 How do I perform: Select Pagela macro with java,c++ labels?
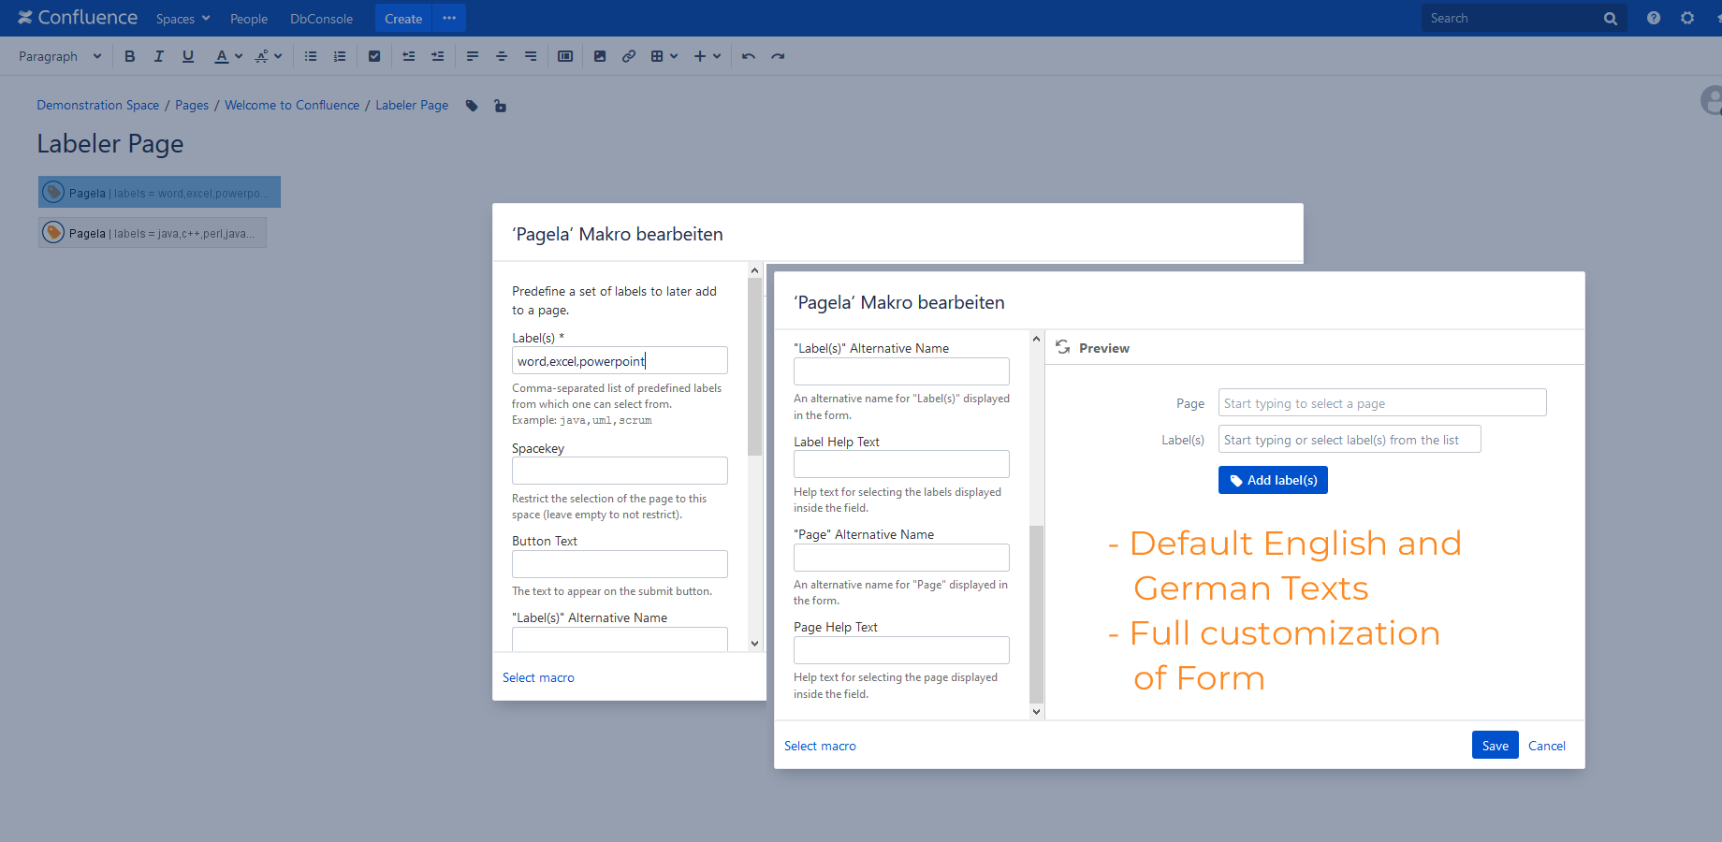(153, 233)
